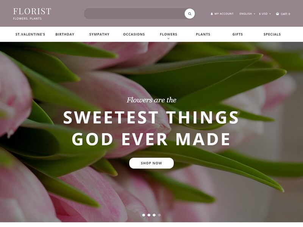Open the My Account link

pos(224,14)
